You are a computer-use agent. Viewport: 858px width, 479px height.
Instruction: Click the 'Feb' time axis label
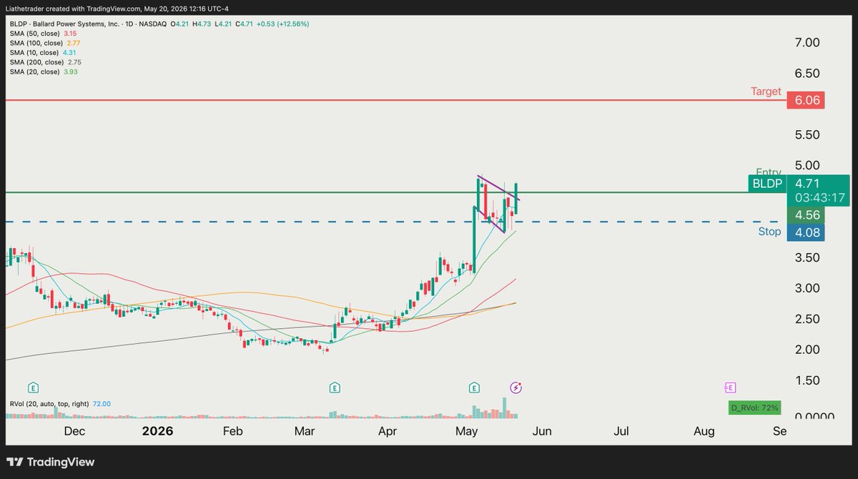pyautogui.click(x=232, y=431)
